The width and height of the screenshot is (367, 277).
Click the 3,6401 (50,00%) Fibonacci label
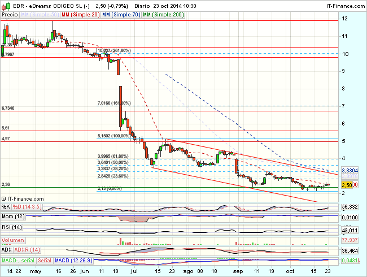(113, 162)
